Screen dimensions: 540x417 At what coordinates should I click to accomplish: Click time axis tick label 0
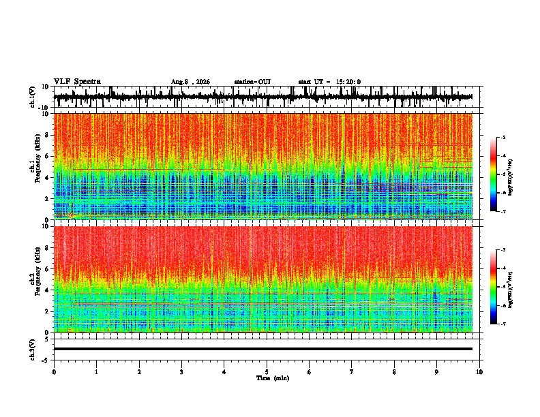(x=54, y=372)
